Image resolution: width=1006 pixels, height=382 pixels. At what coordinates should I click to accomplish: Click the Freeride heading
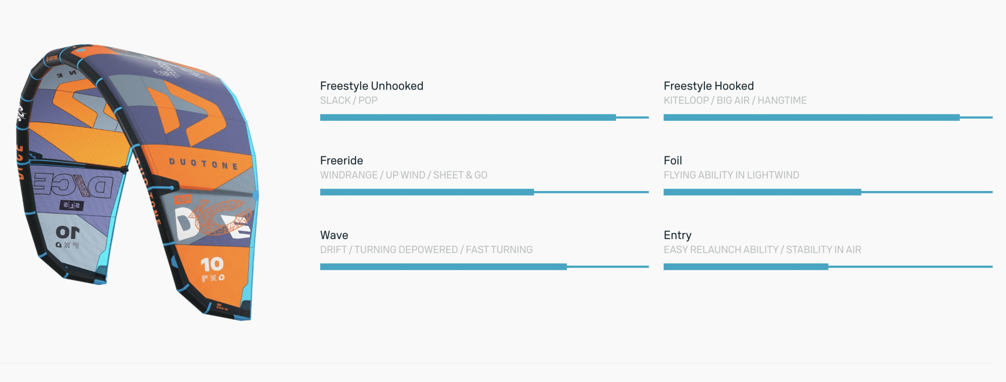(x=341, y=160)
